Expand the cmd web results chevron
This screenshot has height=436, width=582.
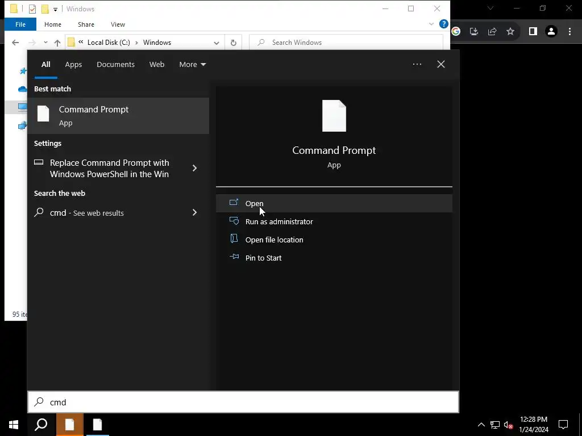coord(194,212)
